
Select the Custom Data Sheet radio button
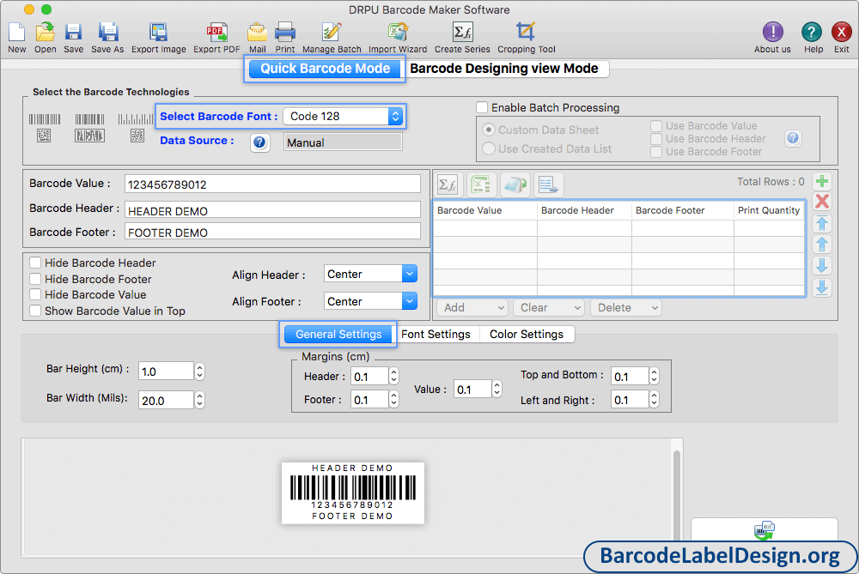(488, 130)
